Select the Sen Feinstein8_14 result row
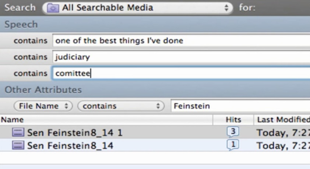310x169 pixels. [155, 145]
